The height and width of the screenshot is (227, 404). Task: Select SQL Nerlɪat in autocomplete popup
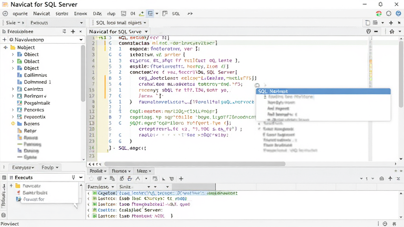[x=323, y=91]
